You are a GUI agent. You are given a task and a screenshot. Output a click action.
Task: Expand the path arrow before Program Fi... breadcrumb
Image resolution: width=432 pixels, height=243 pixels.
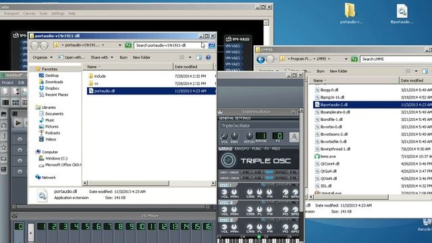tap(289, 59)
